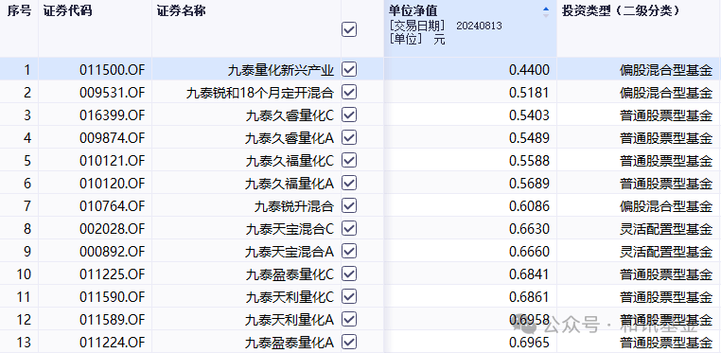Click 普通股票型基金 in row 3

[x=666, y=115]
